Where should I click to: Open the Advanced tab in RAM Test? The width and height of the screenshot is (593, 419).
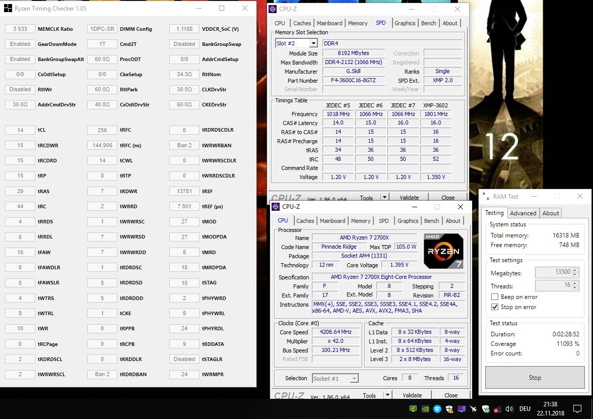pos(523,213)
